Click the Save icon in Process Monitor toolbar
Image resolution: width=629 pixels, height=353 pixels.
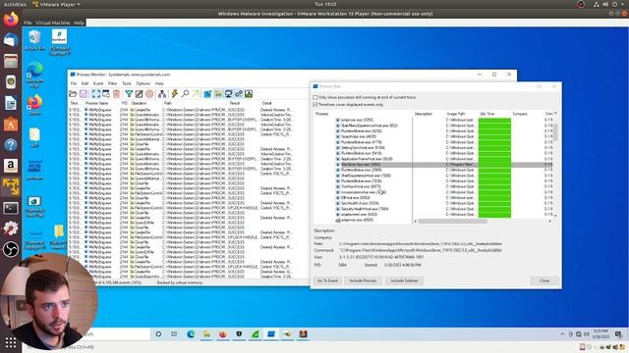point(84,94)
